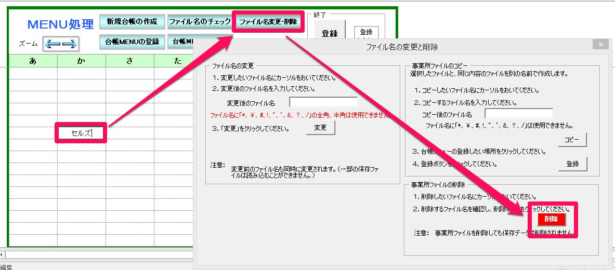Click the red 削除 button
The image size is (615, 270).
pos(551,219)
